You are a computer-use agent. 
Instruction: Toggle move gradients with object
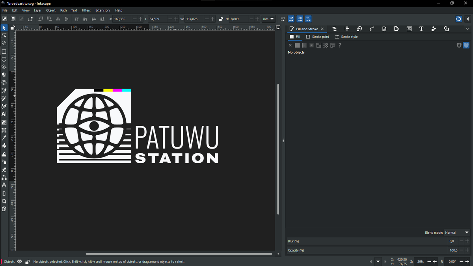[300, 19]
